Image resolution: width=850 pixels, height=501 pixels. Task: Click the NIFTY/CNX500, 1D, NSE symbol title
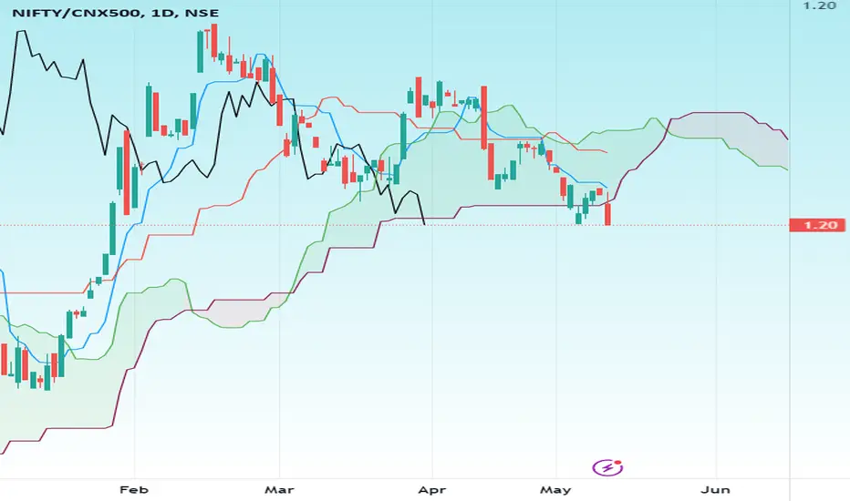pyautogui.click(x=116, y=13)
